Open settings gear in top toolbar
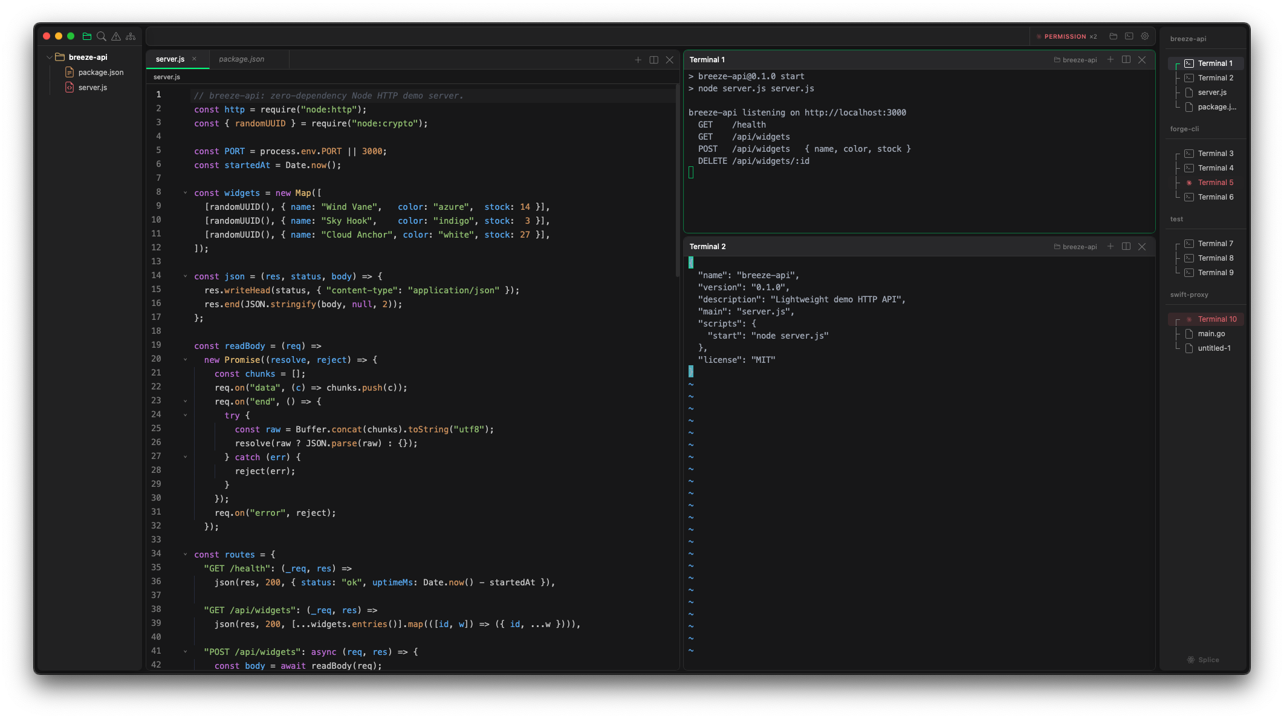Viewport: 1284px width, 719px height. click(x=1144, y=36)
